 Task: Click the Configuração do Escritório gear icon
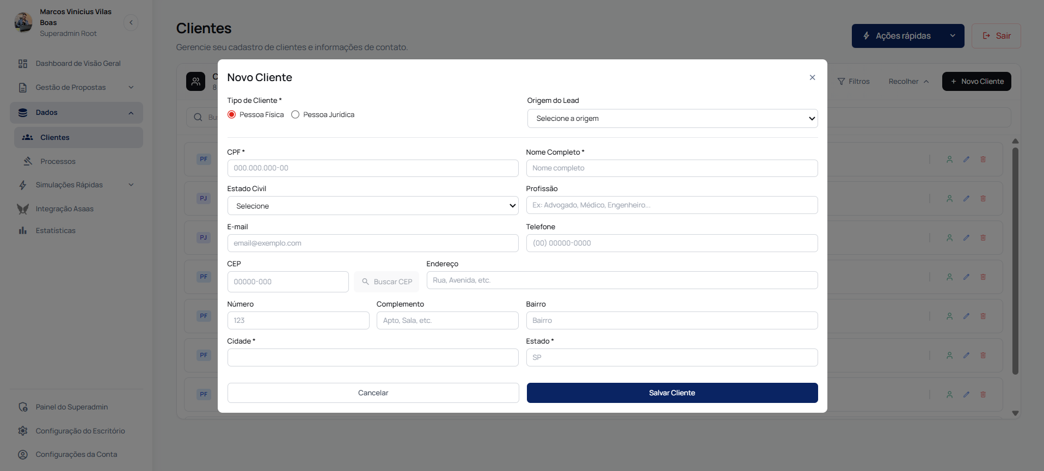click(22, 431)
